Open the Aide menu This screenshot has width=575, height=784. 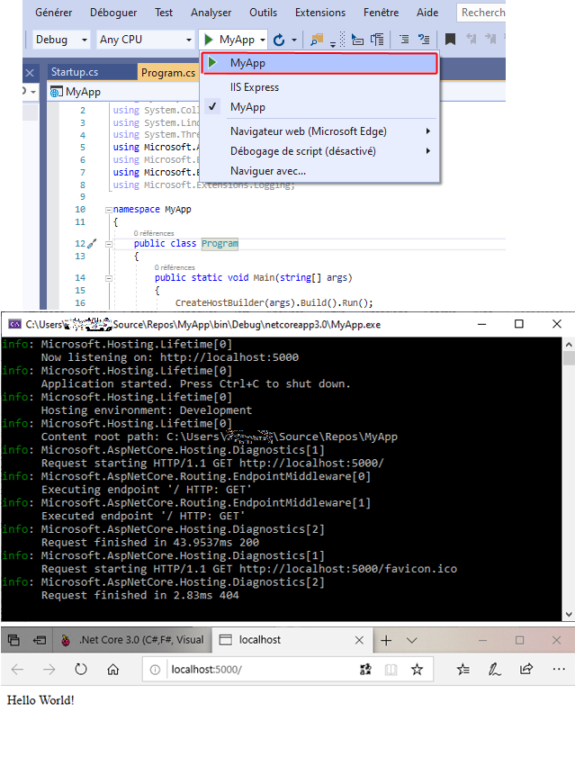[x=427, y=13]
